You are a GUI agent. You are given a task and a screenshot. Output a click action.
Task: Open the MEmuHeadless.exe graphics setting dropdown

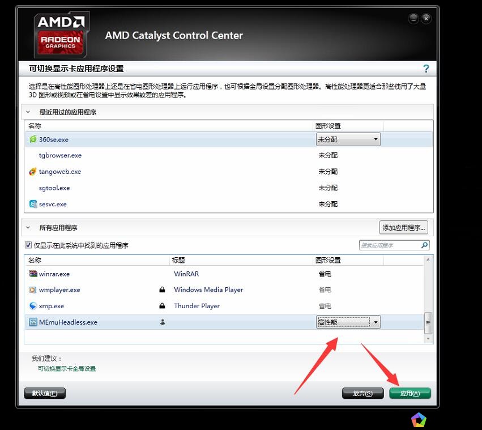point(348,322)
